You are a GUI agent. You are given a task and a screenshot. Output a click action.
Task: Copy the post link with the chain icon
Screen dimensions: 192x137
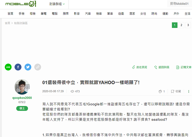[38, 67]
